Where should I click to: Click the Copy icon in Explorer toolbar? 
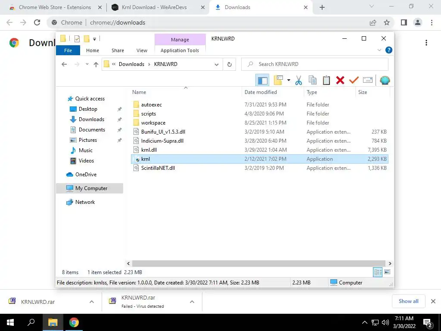(313, 80)
